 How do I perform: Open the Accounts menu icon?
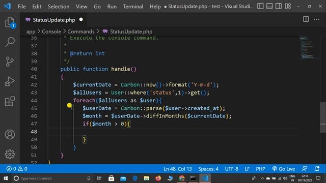[10, 134]
